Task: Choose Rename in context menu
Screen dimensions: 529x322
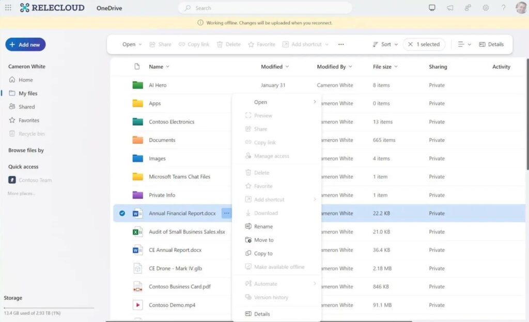Action: pyautogui.click(x=277, y=226)
